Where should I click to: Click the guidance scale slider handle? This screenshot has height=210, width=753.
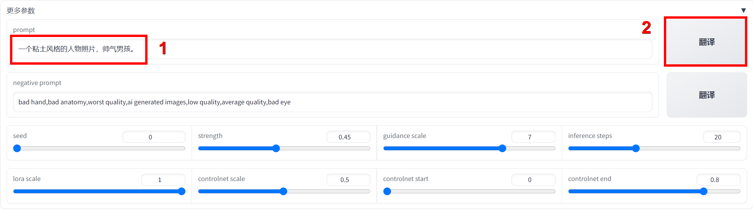point(502,148)
